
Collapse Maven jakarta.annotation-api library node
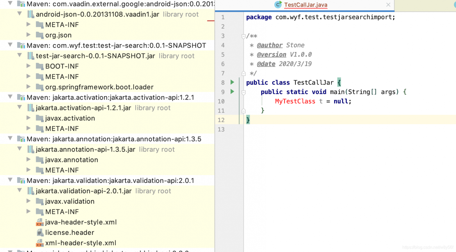pos(10,139)
